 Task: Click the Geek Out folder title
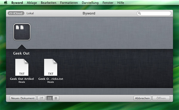tap(21, 53)
